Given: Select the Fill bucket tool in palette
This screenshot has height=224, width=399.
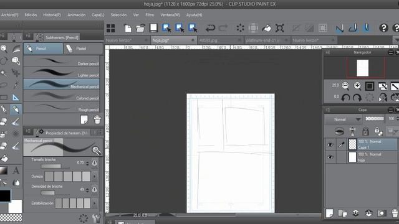Looking at the screenshot, I should pyautogui.click(x=4, y=158).
